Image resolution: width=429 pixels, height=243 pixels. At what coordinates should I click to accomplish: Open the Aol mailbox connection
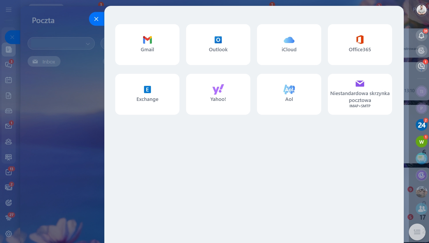coord(289,94)
